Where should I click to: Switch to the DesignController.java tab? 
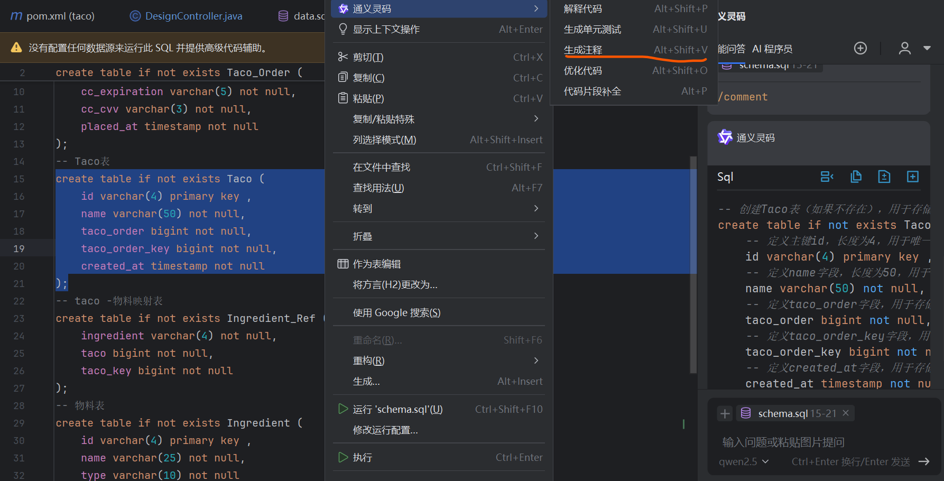point(193,16)
